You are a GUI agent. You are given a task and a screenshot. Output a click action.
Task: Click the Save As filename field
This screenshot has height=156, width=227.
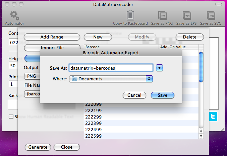[x=111, y=68]
